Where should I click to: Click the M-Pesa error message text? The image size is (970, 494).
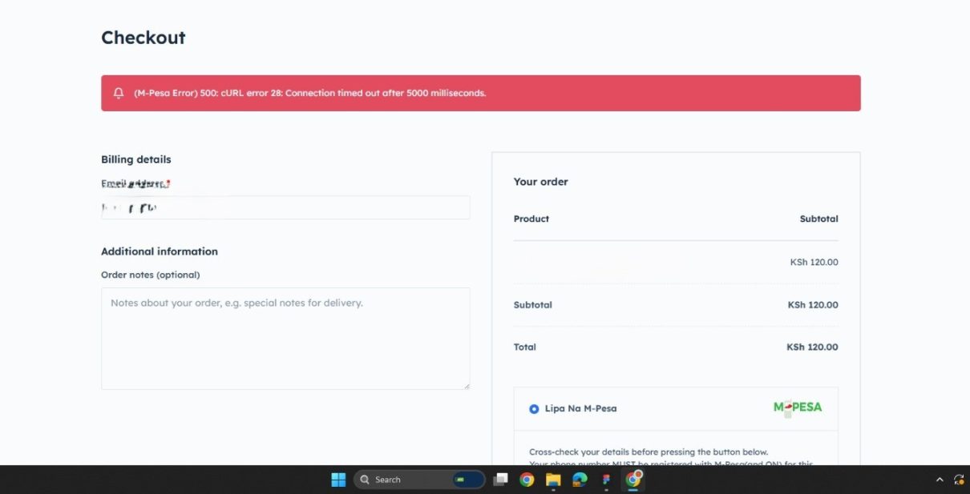click(x=309, y=93)
